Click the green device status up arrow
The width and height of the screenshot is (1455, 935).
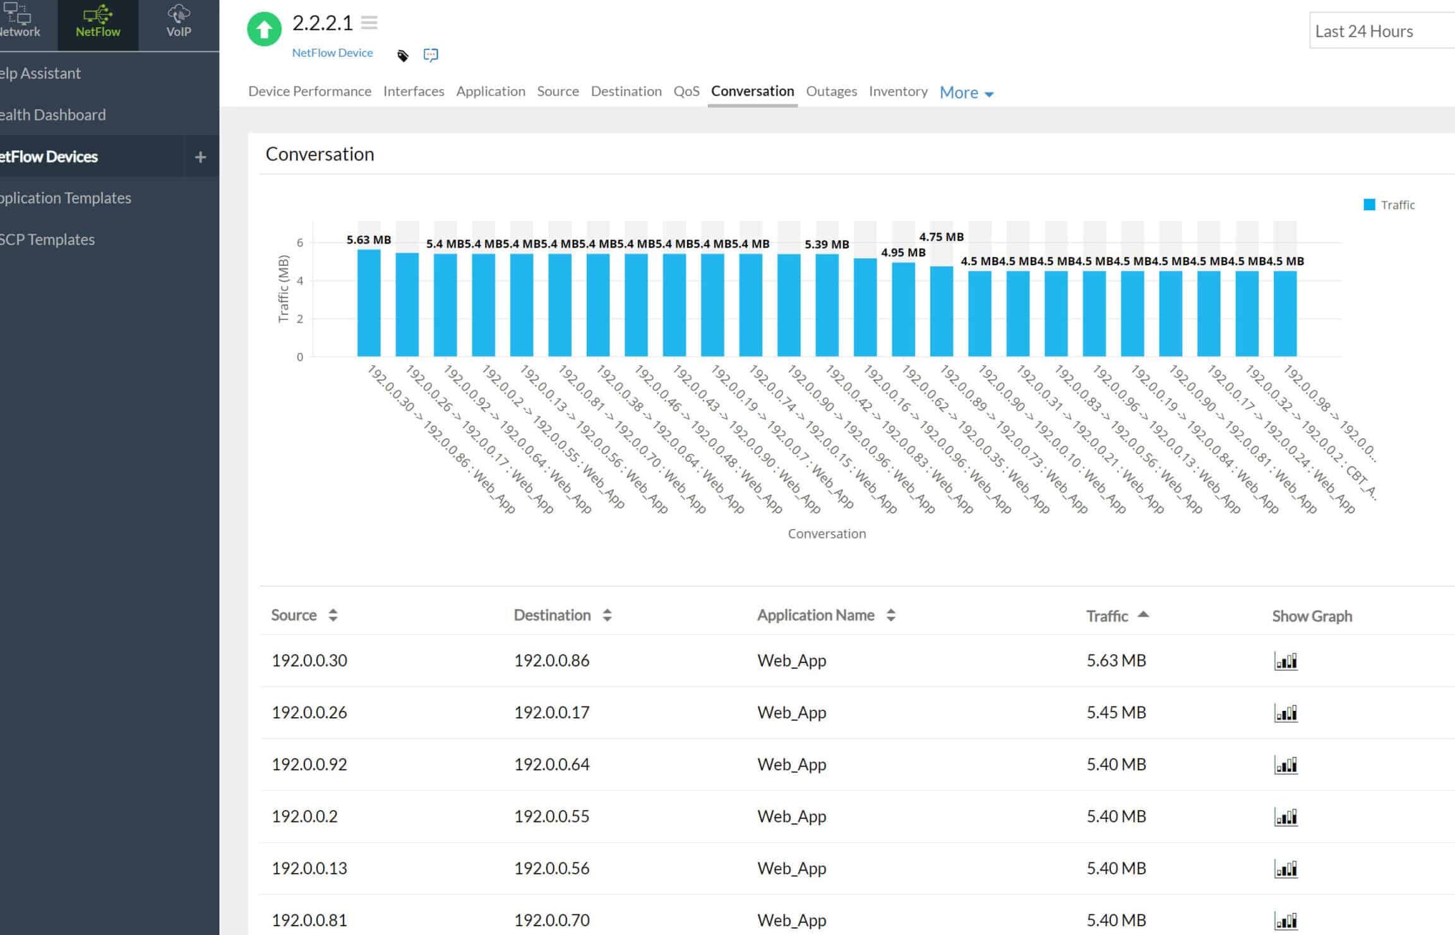pos(264,29)
